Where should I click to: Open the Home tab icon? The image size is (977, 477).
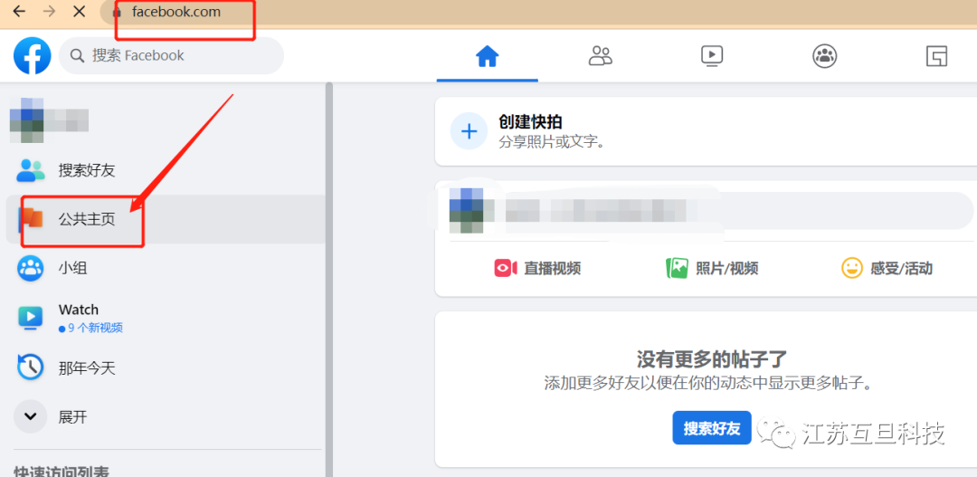(x=488, y=56)
